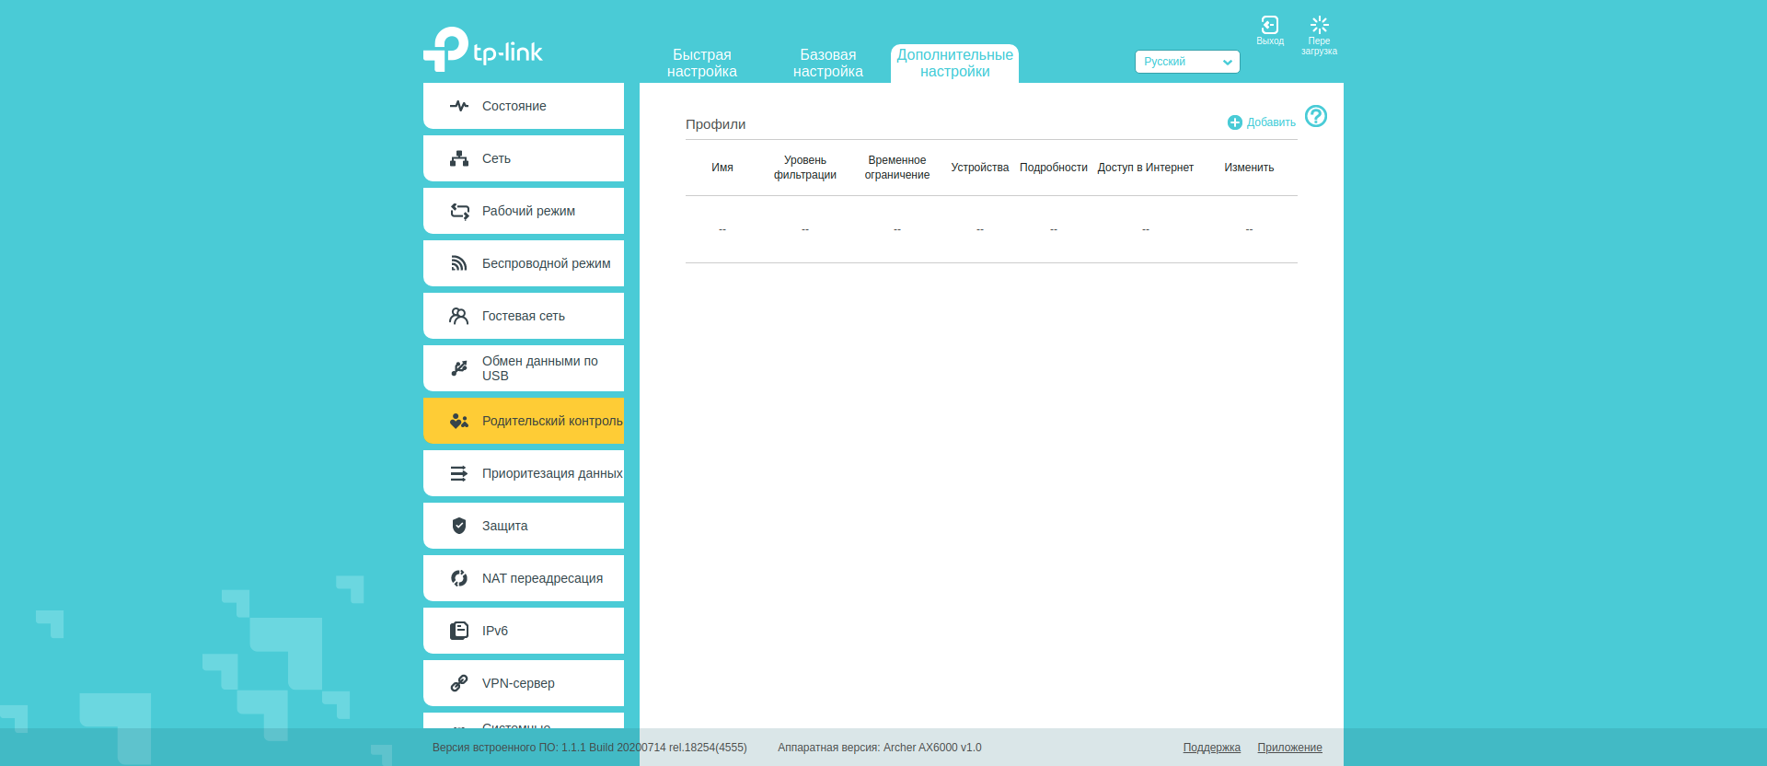Click the plus icon to add a profile
Screen dimensions: 1767x766
pos(1235,122)
